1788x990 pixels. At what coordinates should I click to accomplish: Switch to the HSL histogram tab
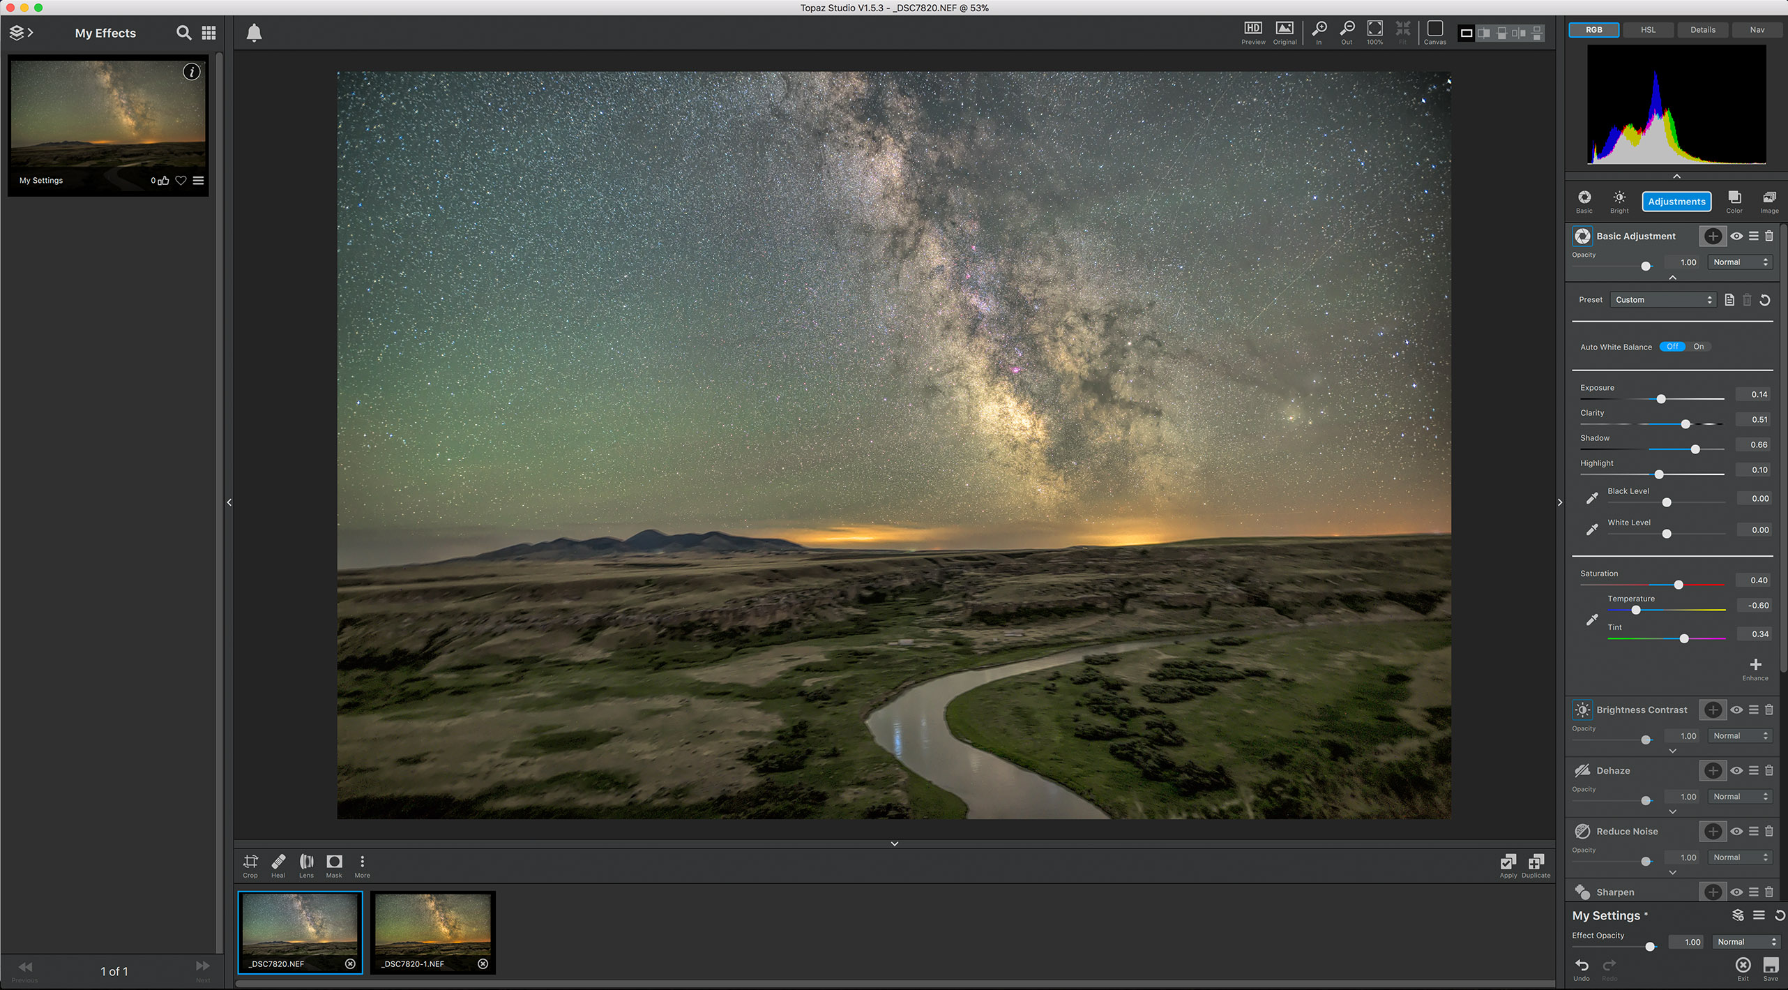tap(1648, 30)
